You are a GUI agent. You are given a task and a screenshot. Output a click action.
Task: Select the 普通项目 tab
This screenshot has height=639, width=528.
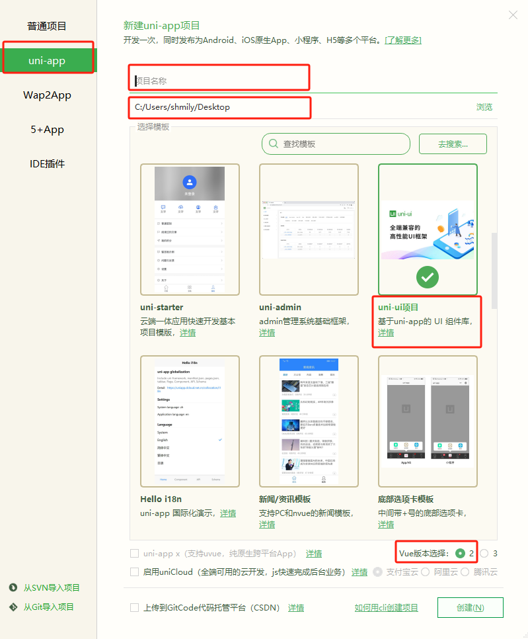click(x=47, y=26)
